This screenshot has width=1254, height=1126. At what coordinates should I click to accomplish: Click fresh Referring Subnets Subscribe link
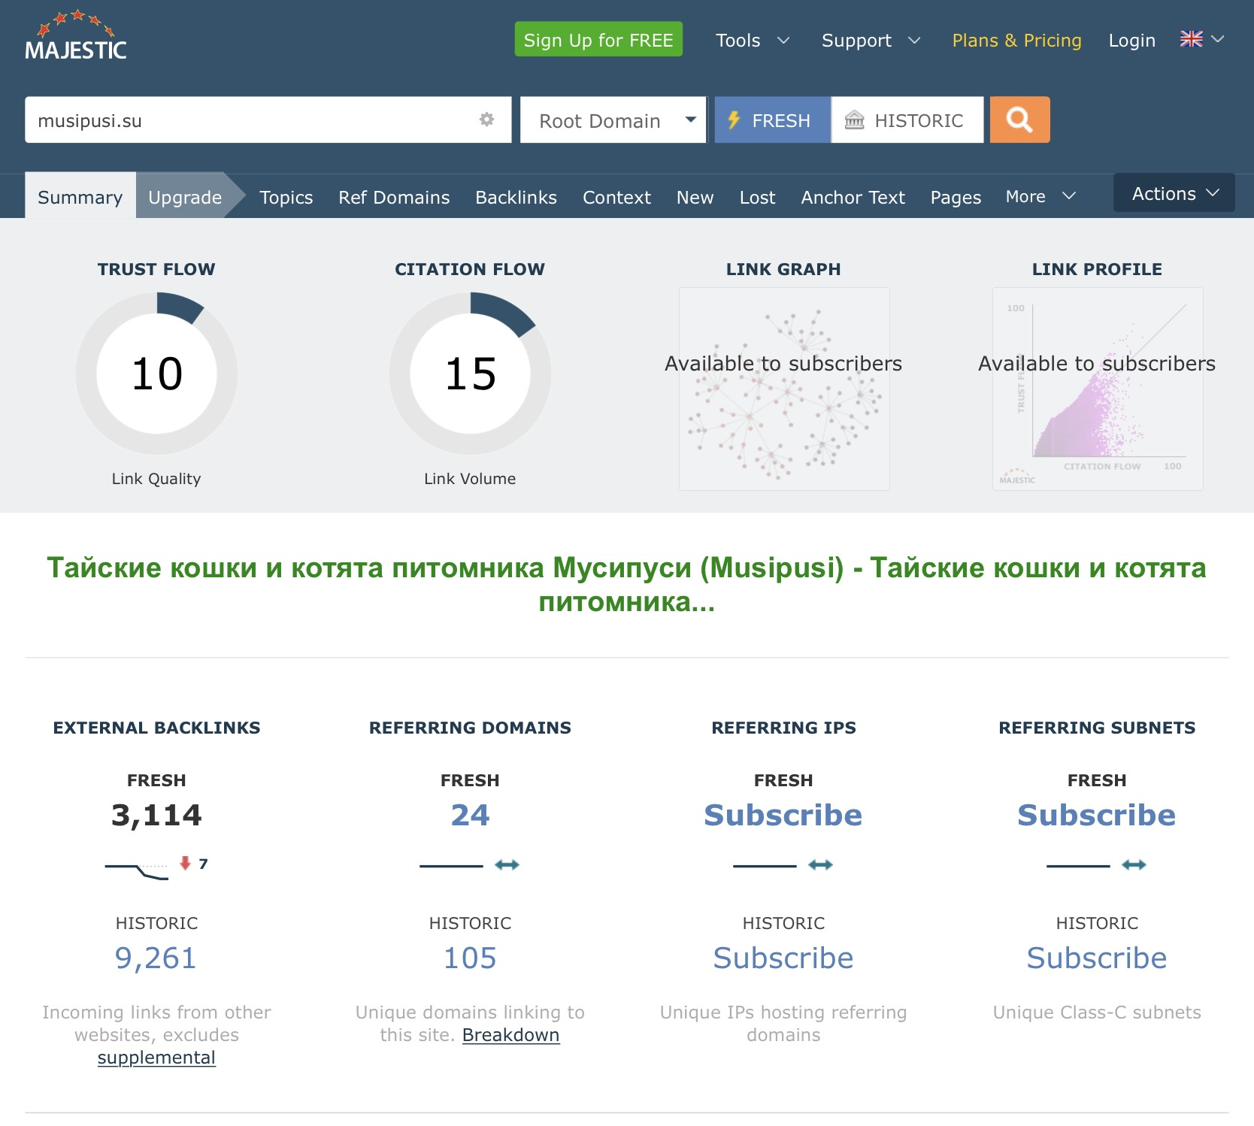coord(1097,815)
